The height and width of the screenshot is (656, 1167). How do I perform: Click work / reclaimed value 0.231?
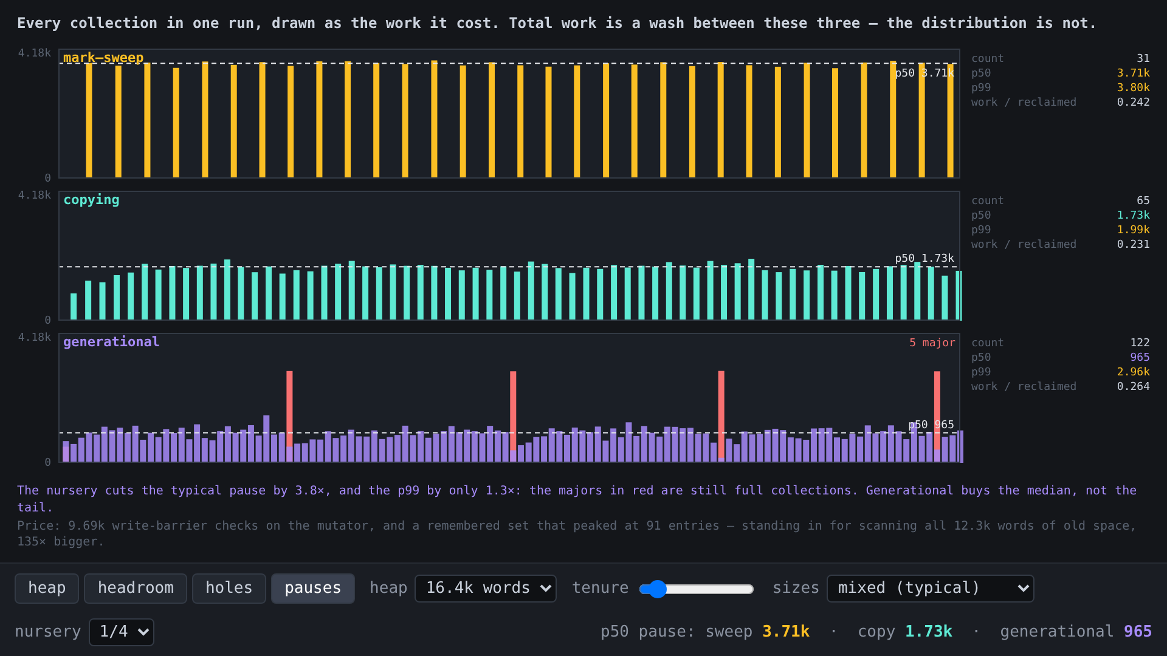pyautogui.click(x=1133, y=244)
